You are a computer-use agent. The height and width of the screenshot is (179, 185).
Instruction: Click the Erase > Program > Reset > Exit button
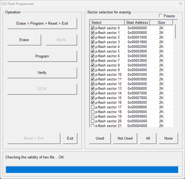pyautogui.click(x=42, y=24)
